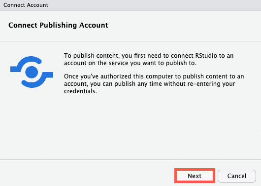Click the Next button
Screen dimensions: 261x186
(x=195, y=176)
